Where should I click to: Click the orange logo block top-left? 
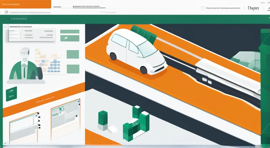[x=25, y=4]
